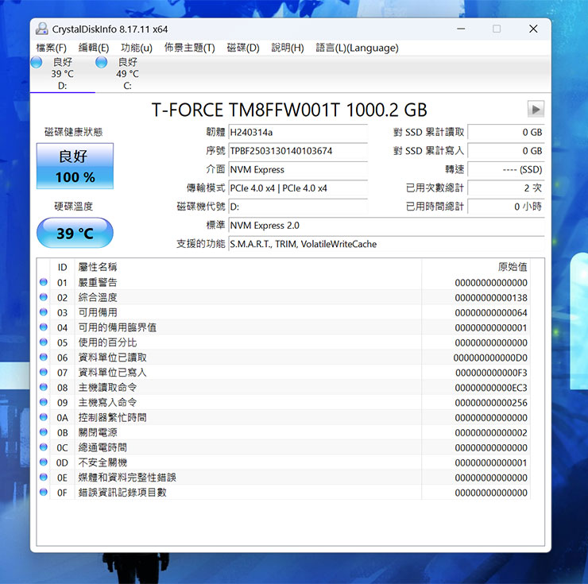
Task: Click the interface field NVM Express
Action: (298, 169)
